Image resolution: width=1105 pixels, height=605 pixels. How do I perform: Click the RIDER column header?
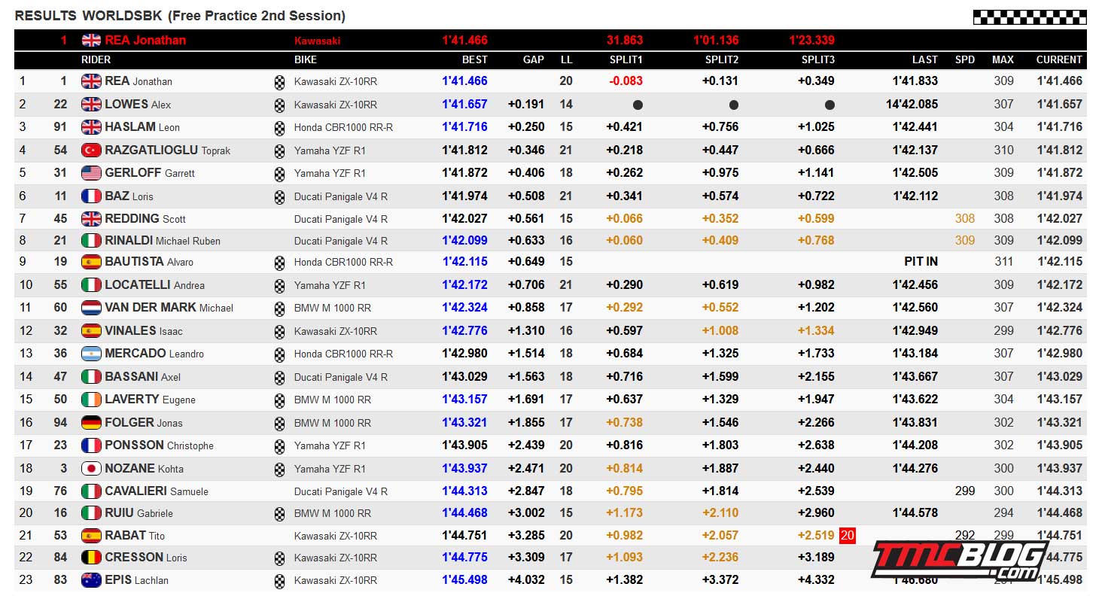tap(96, 59)
